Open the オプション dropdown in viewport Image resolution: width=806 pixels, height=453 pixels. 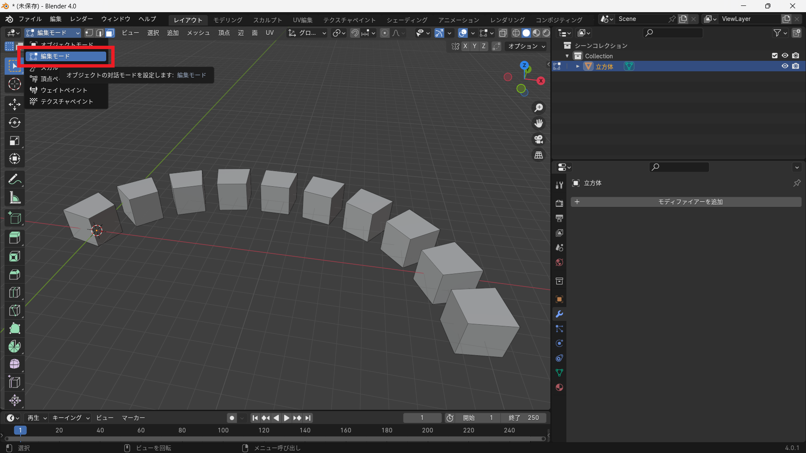point(526,46)
